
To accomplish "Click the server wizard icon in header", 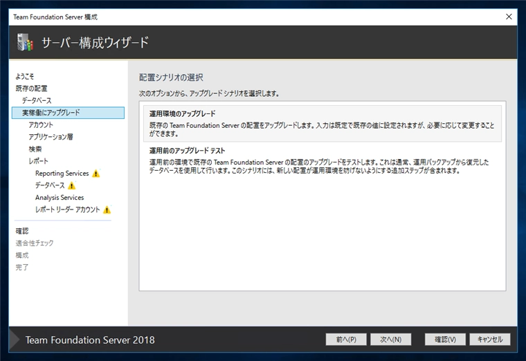I will tap(25, 42).
